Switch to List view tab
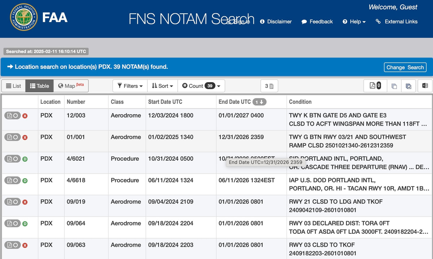 [13, 86]
